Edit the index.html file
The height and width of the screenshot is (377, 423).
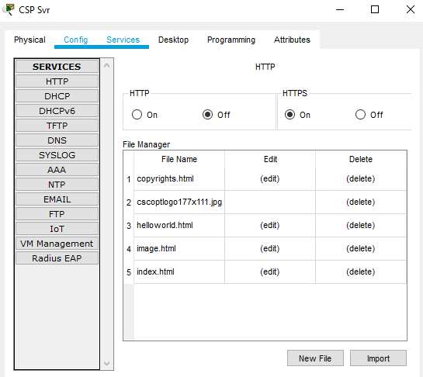(x=270, y=272)
